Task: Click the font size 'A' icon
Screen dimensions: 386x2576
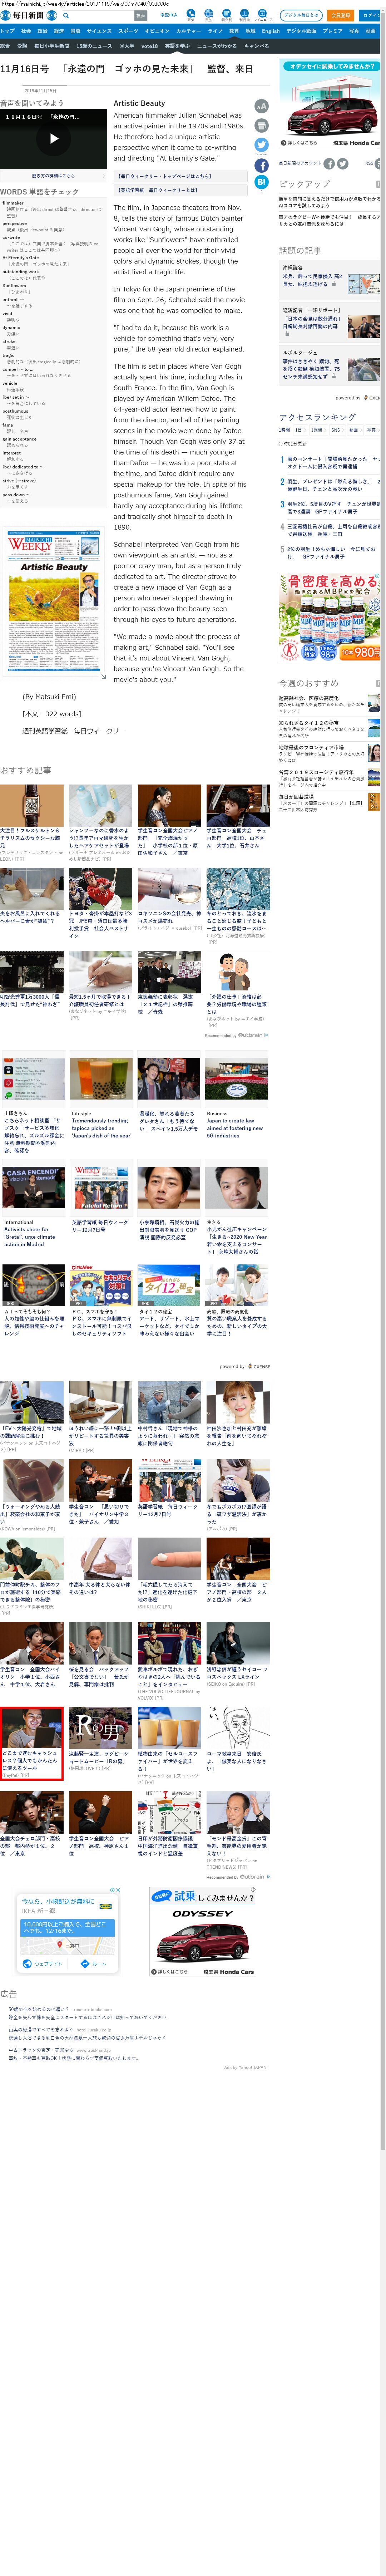Action: (261, 106)
